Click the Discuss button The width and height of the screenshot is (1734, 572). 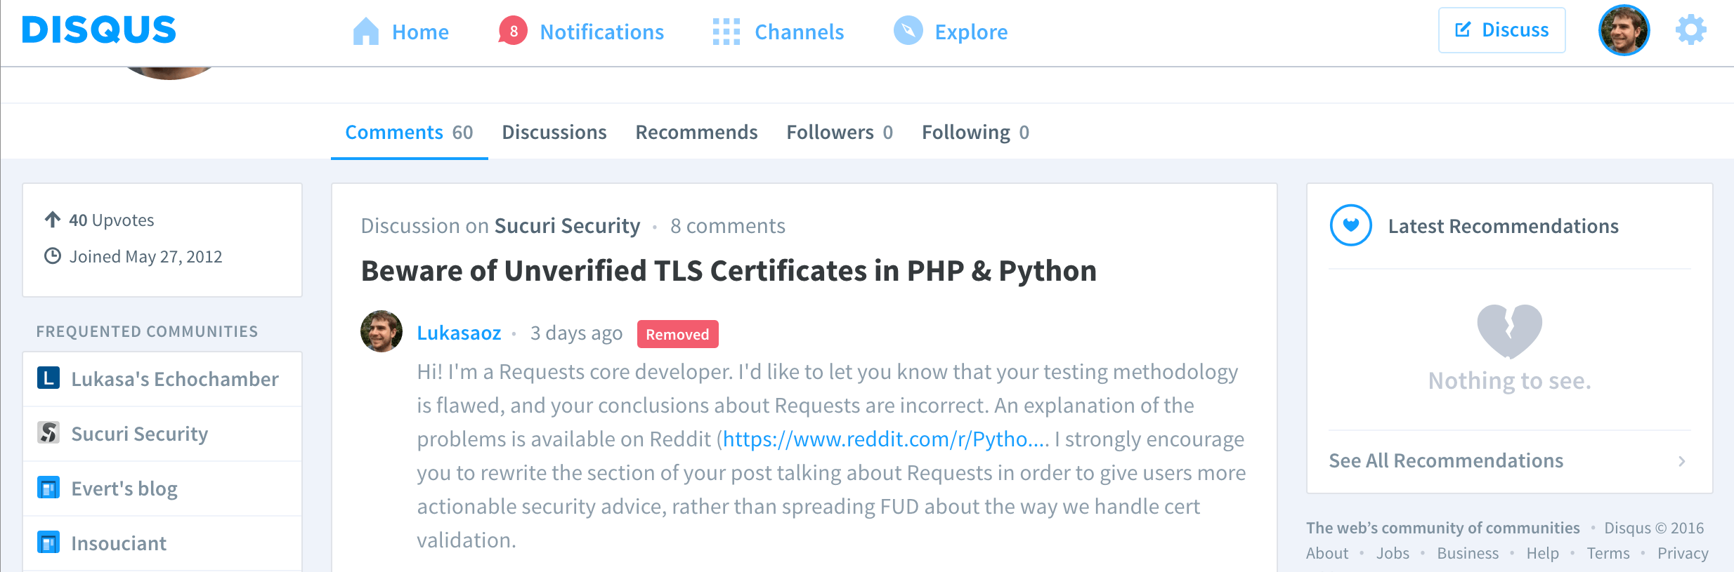(1501, 30)
